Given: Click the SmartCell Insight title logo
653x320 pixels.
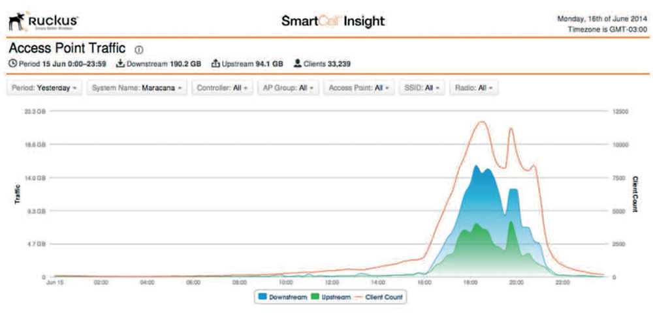Looking at the screenshot, I should (333, 21).
